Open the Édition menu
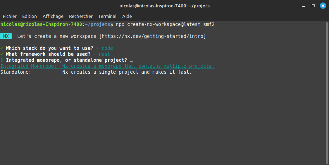This screenshot has height=165, width=329. click(x=29, y=16)
